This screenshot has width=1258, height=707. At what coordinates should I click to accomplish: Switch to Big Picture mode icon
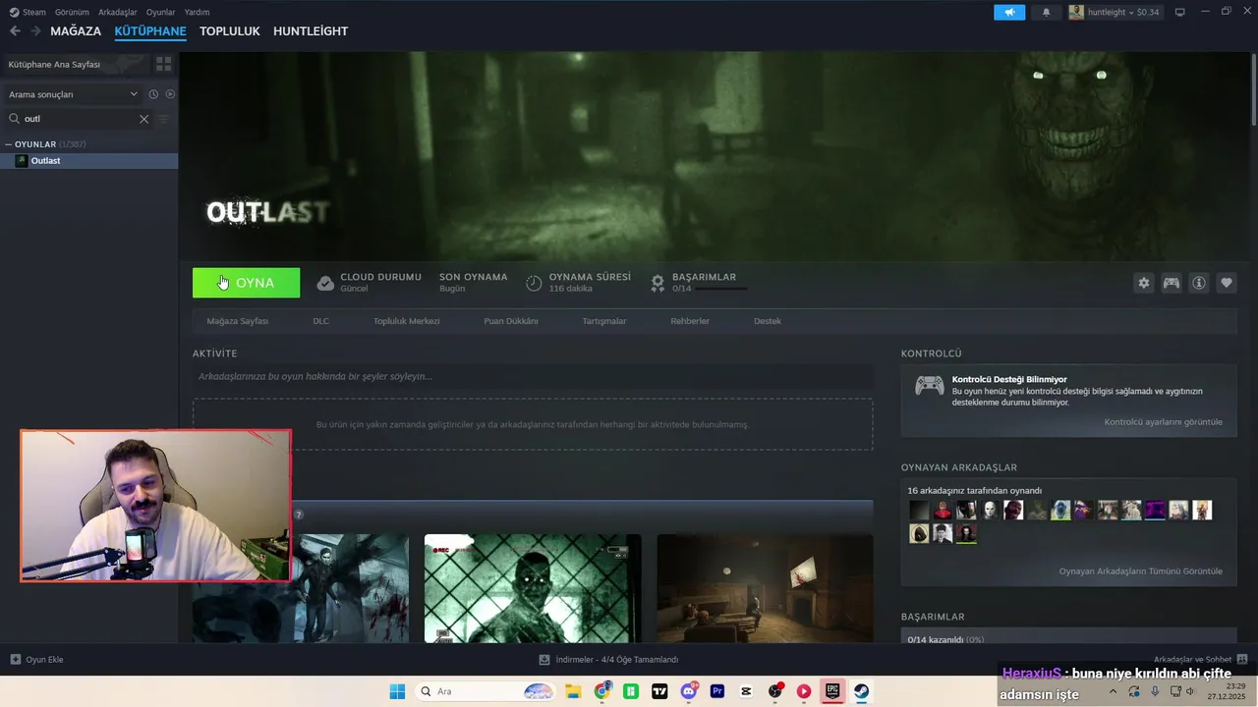point(1180,12)
